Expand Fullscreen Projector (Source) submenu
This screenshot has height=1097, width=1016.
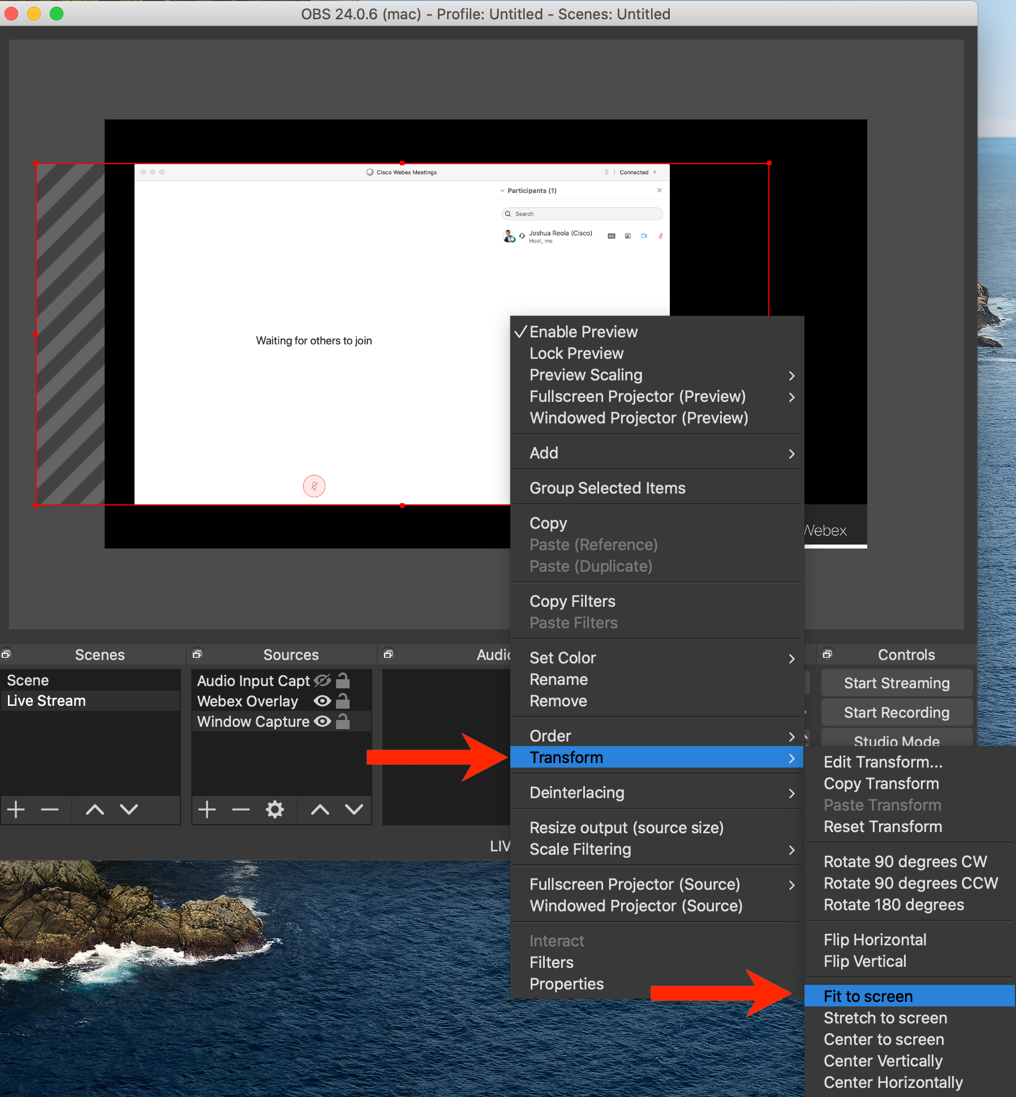tap(656, 884)
